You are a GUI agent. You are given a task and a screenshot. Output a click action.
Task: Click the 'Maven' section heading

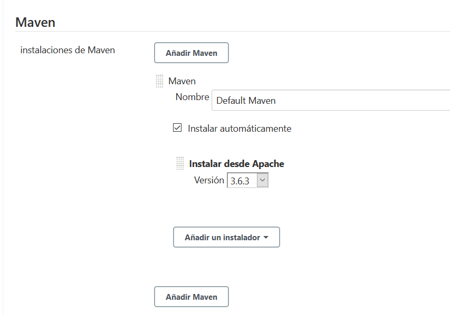[x=35, y=22]
